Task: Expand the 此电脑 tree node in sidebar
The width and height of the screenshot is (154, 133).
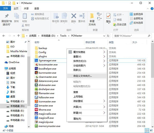Action: click(x=2, y=69)
